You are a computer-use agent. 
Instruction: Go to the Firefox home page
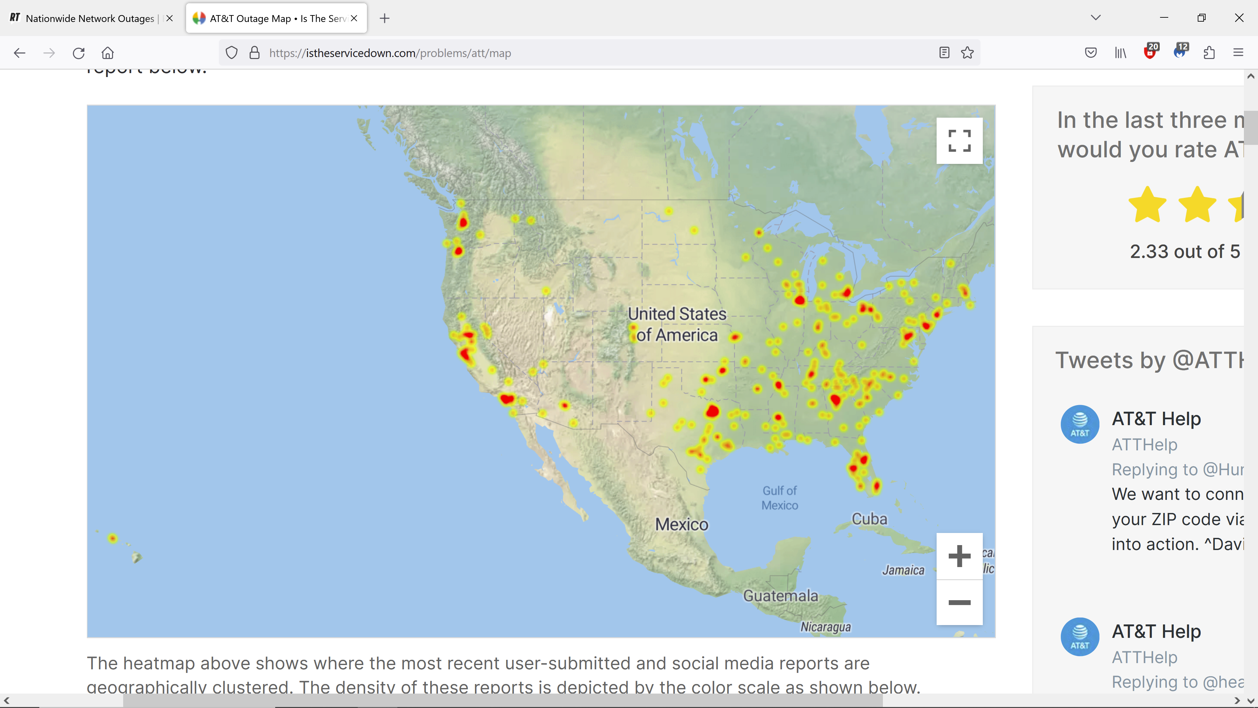(x=108, y=53)
